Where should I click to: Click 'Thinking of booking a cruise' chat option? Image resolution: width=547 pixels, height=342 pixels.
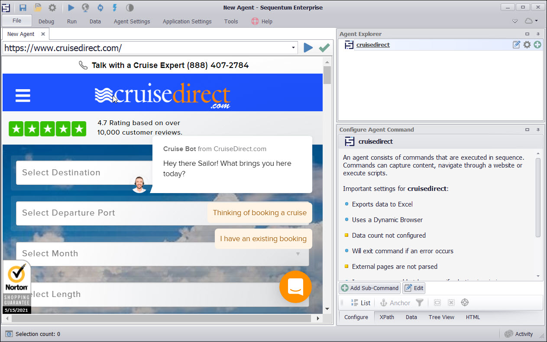tap(259, 213)
